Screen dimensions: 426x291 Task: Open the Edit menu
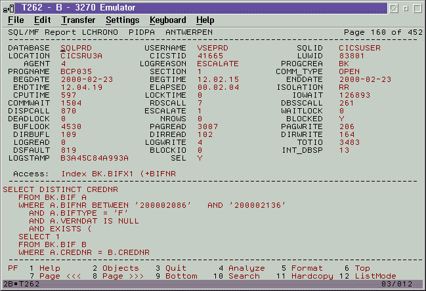43,20
